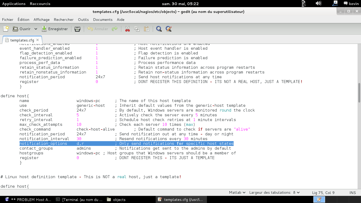Close the templates.cfg tab
Image resolution: width=361 pixels, height=203 pixels.
point(38,40)
